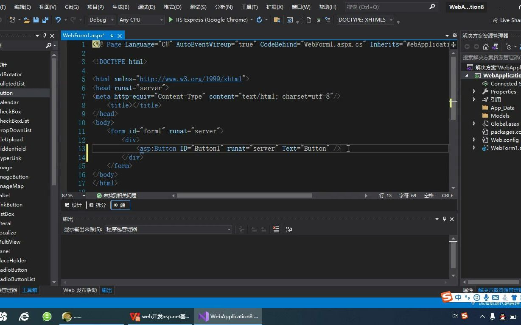Expand the Global.asax node
Image resolution: width=521 pixels, height=325 pixels.
(x=474, y=124)
